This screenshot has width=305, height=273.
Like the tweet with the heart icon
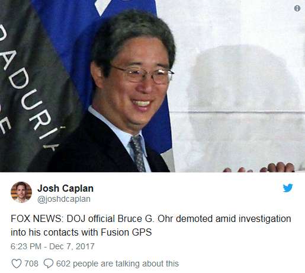[x=17, y=264]
